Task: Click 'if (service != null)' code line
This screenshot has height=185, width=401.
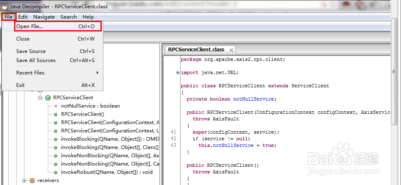Action: click(x=221, y=139)
